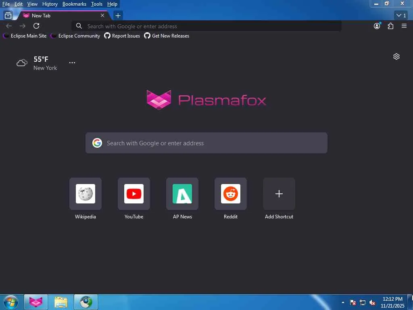413x310 pixels.
Task: Click the Plasmafox taskbar icon
Action: point(36,302)
